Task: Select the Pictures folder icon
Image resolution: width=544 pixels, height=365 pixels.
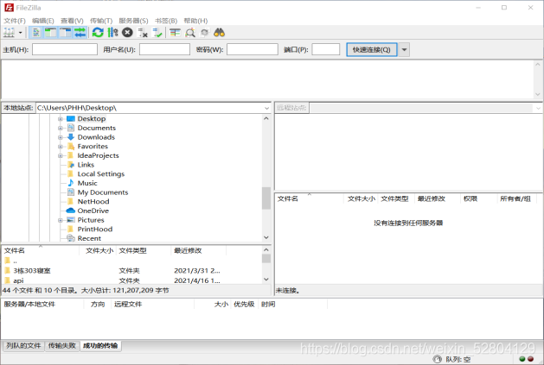Action: 71,220
